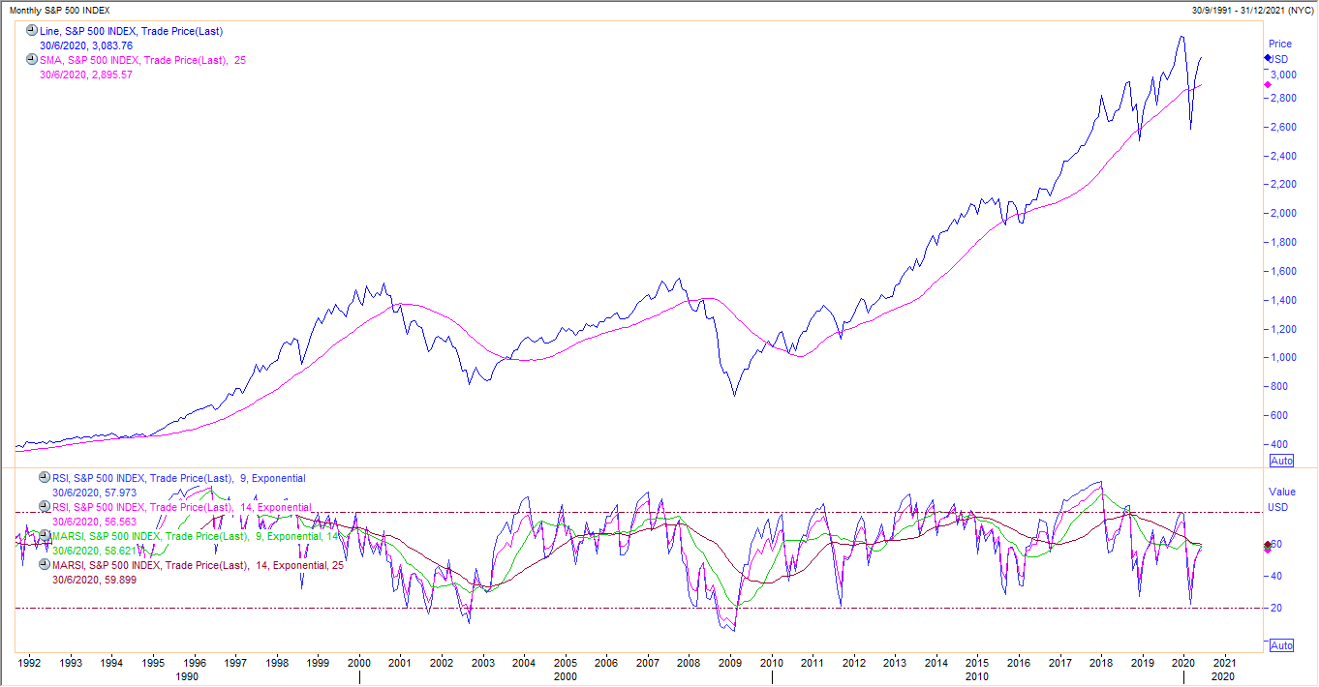
Task: Click the clock icon next to the green MARSI 9, 14 legend
Action: click(x=44, y=535)
